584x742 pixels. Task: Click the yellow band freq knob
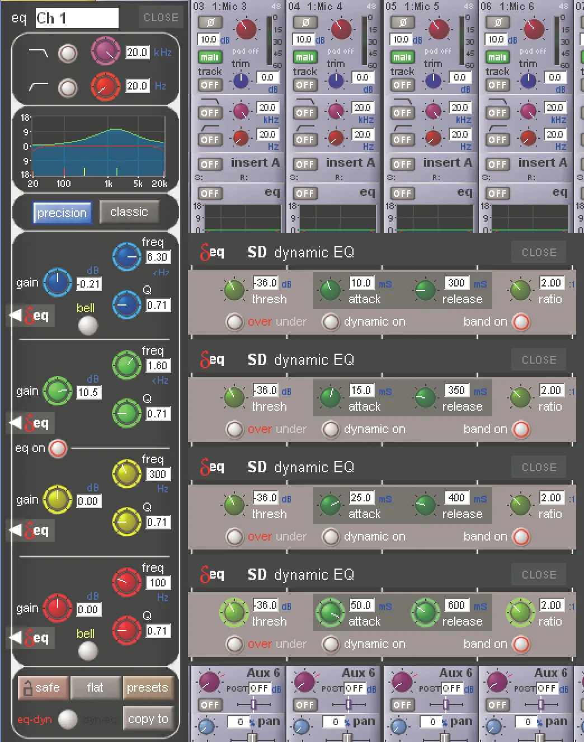(x=127, y=473)
